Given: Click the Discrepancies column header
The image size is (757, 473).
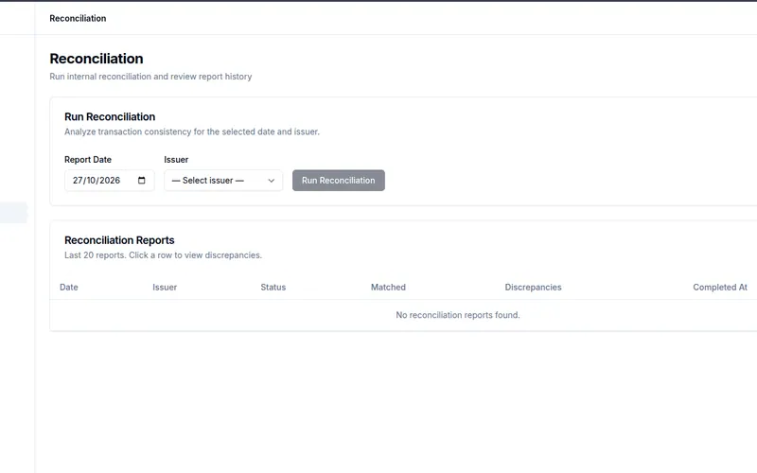Looking at the screenshot, I should 533,288.
